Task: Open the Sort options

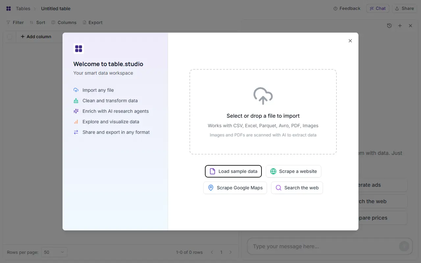Action: click(x=37, y=22)
